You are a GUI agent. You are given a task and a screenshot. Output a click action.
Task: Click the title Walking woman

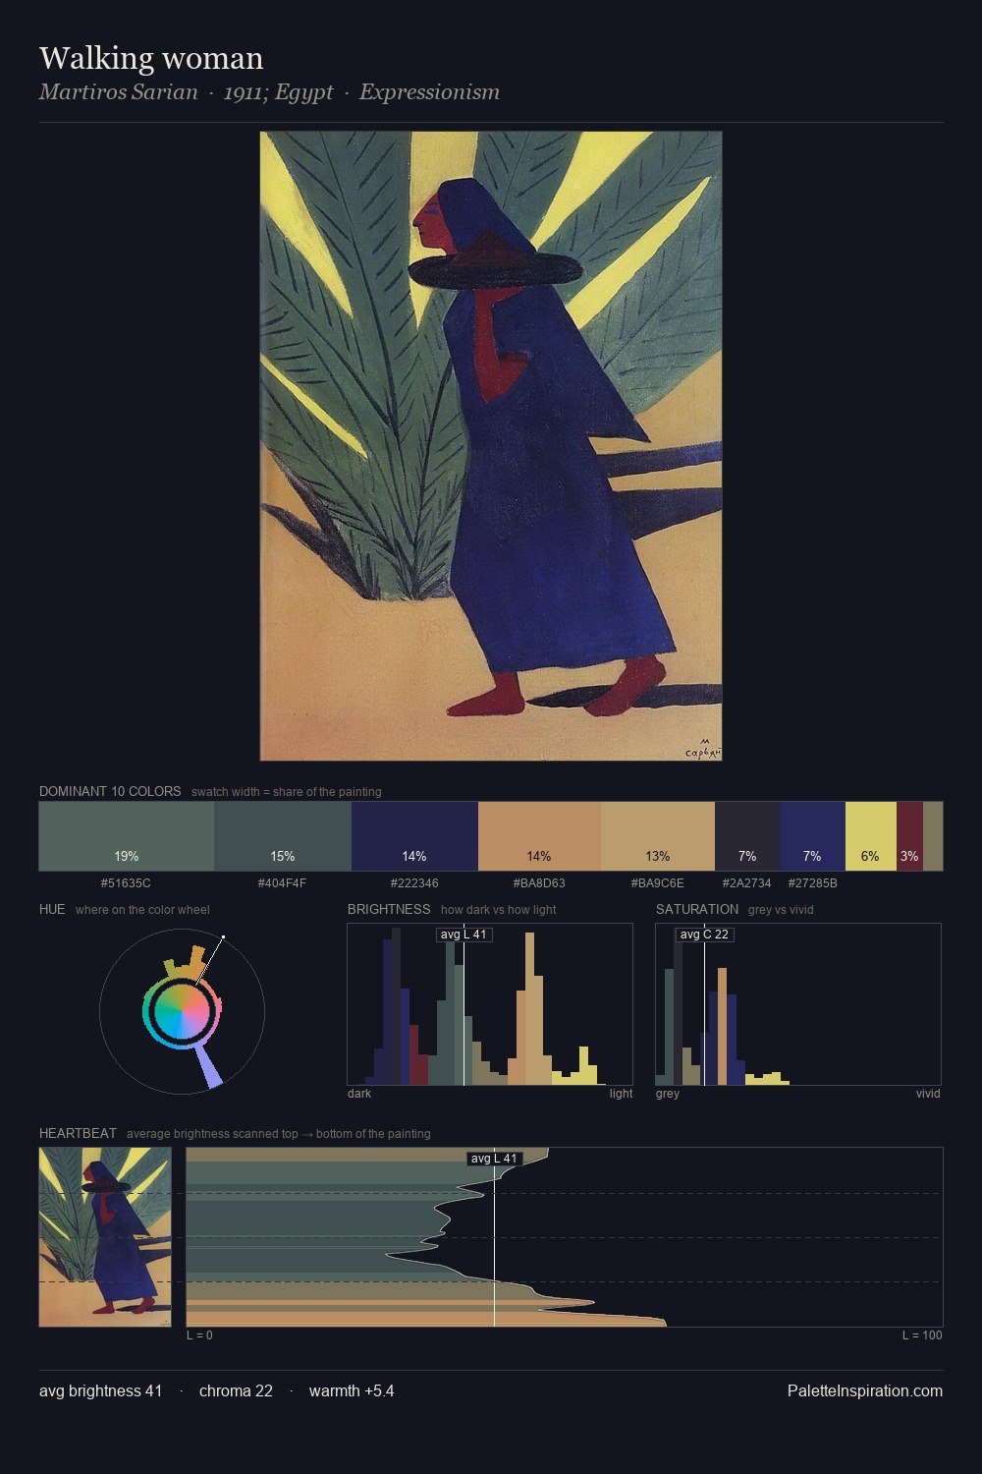(151, 58)
